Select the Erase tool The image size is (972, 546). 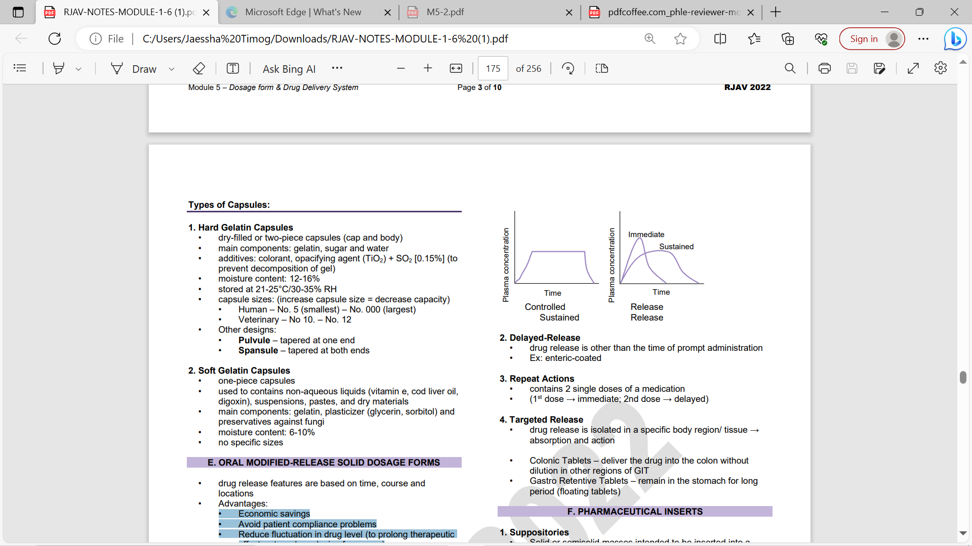click(x=199, y=68)
